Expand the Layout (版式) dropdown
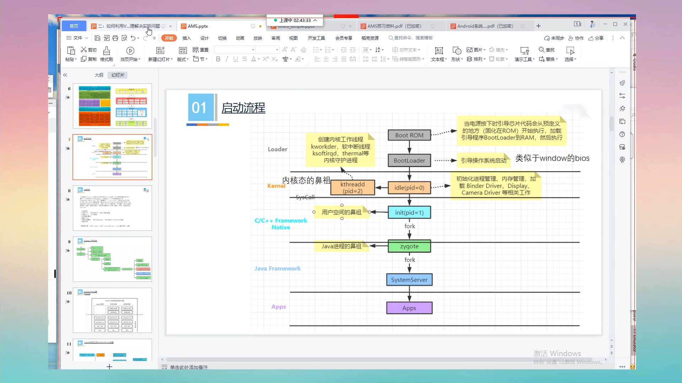 click(188, 60)
